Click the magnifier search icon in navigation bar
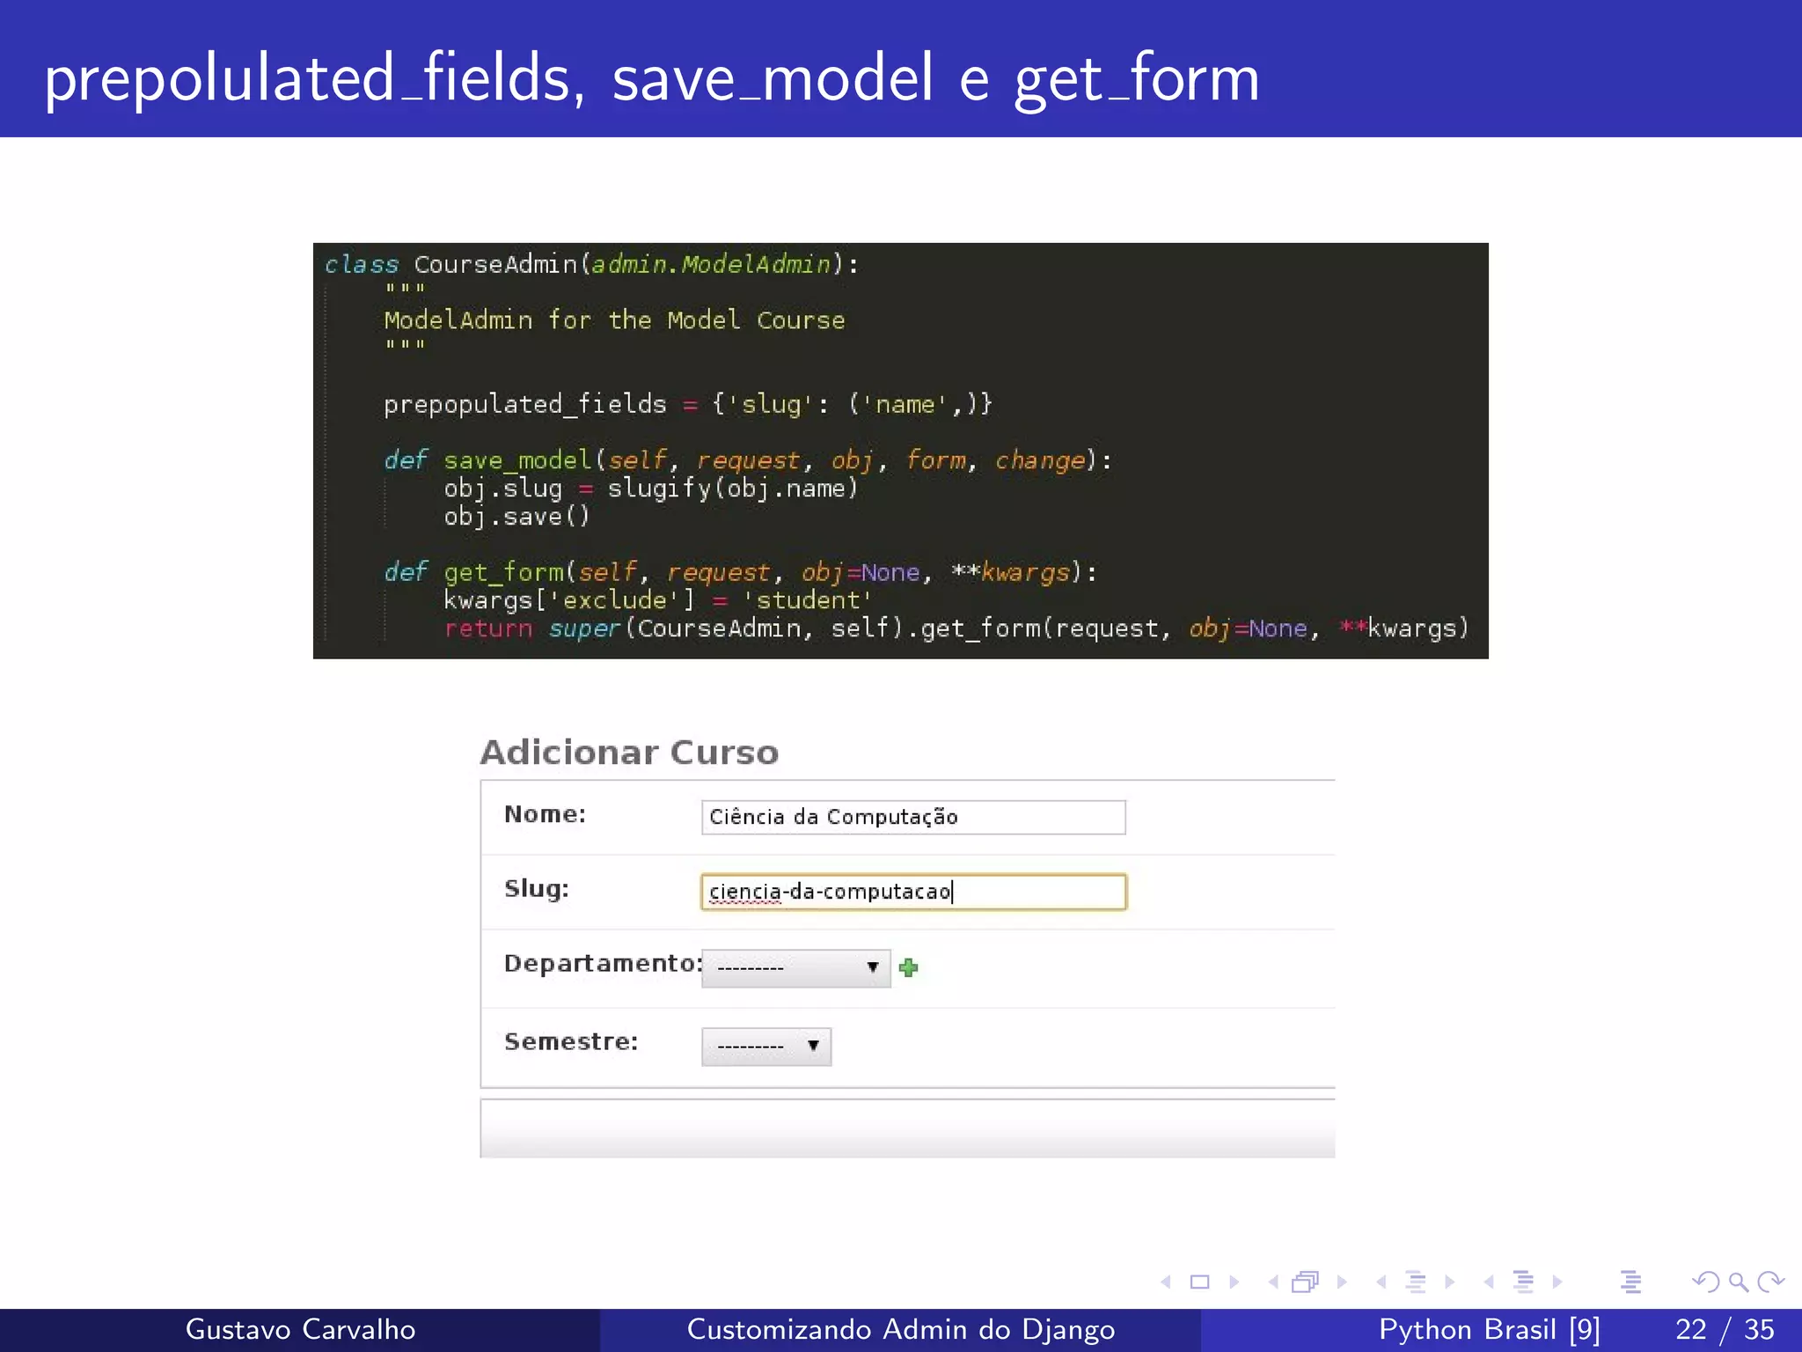1802x1352 pixels. click(x=1738, y=1282)
